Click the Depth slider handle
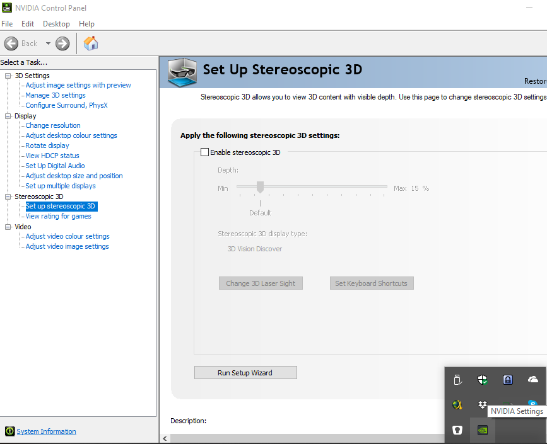Viewport: 547px width, 444px height. [x=260, y=187]
